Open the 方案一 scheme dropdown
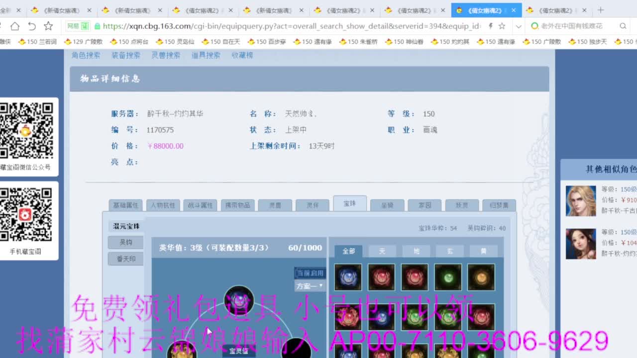This screenshot has height=358, width=637. click(x=310, y=286)
